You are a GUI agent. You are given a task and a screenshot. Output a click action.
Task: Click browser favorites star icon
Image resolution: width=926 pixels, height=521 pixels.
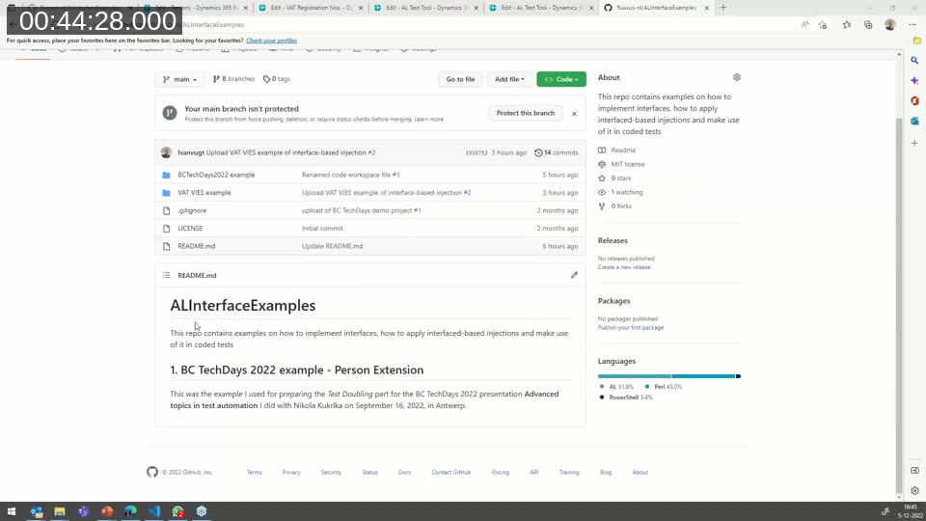click(847, 25)
